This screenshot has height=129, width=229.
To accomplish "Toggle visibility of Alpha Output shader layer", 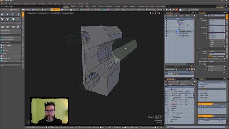I will coord(166,91).
